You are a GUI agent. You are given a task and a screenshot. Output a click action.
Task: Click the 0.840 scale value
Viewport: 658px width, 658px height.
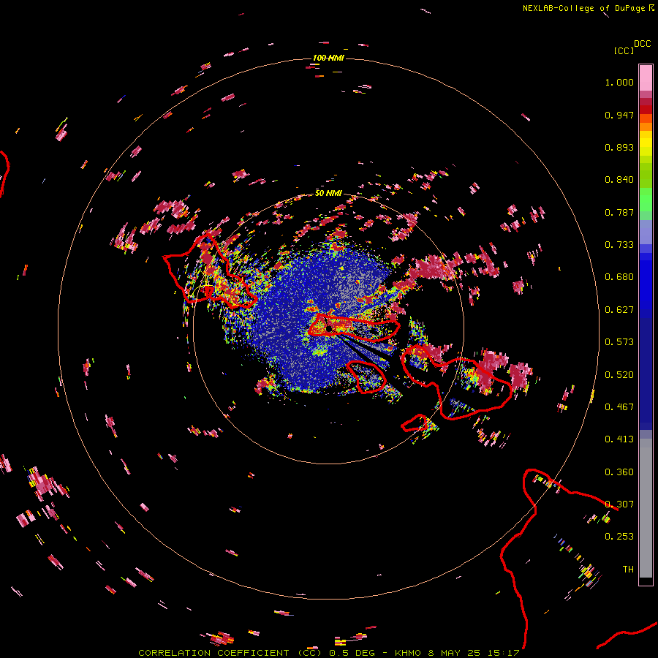point(619,180)
